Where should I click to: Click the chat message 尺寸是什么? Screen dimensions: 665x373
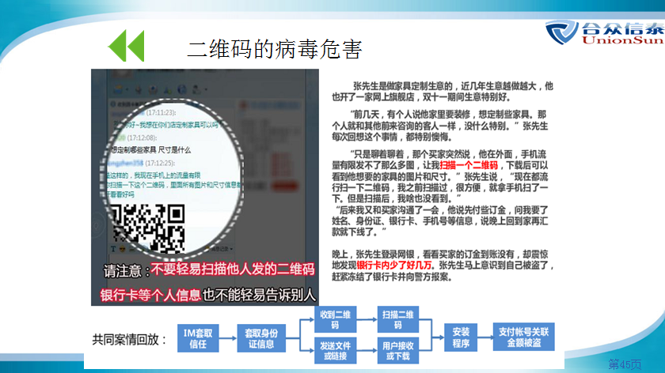point(174,150)
